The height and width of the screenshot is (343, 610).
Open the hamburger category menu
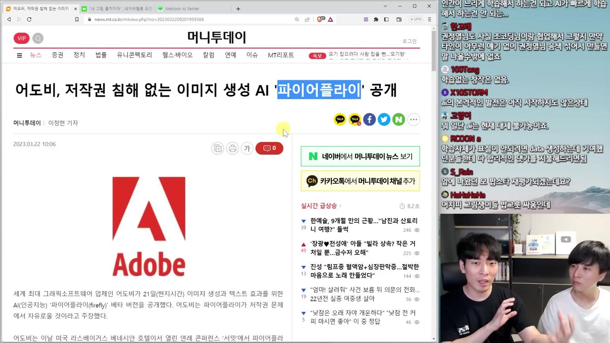[20, 55]
